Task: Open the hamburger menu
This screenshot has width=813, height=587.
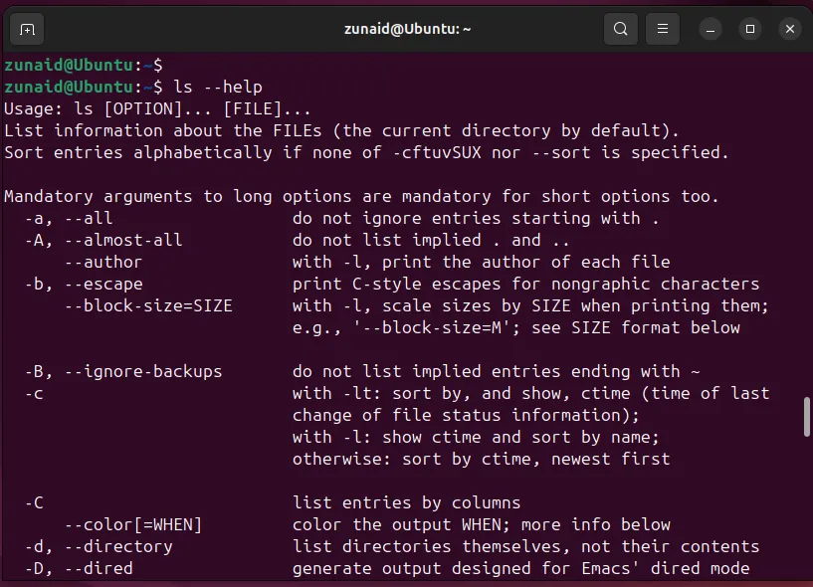Action: tap(662, 29)
